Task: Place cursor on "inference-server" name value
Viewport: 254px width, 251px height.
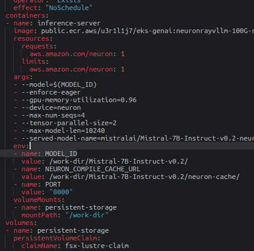Action: (69, 23)
